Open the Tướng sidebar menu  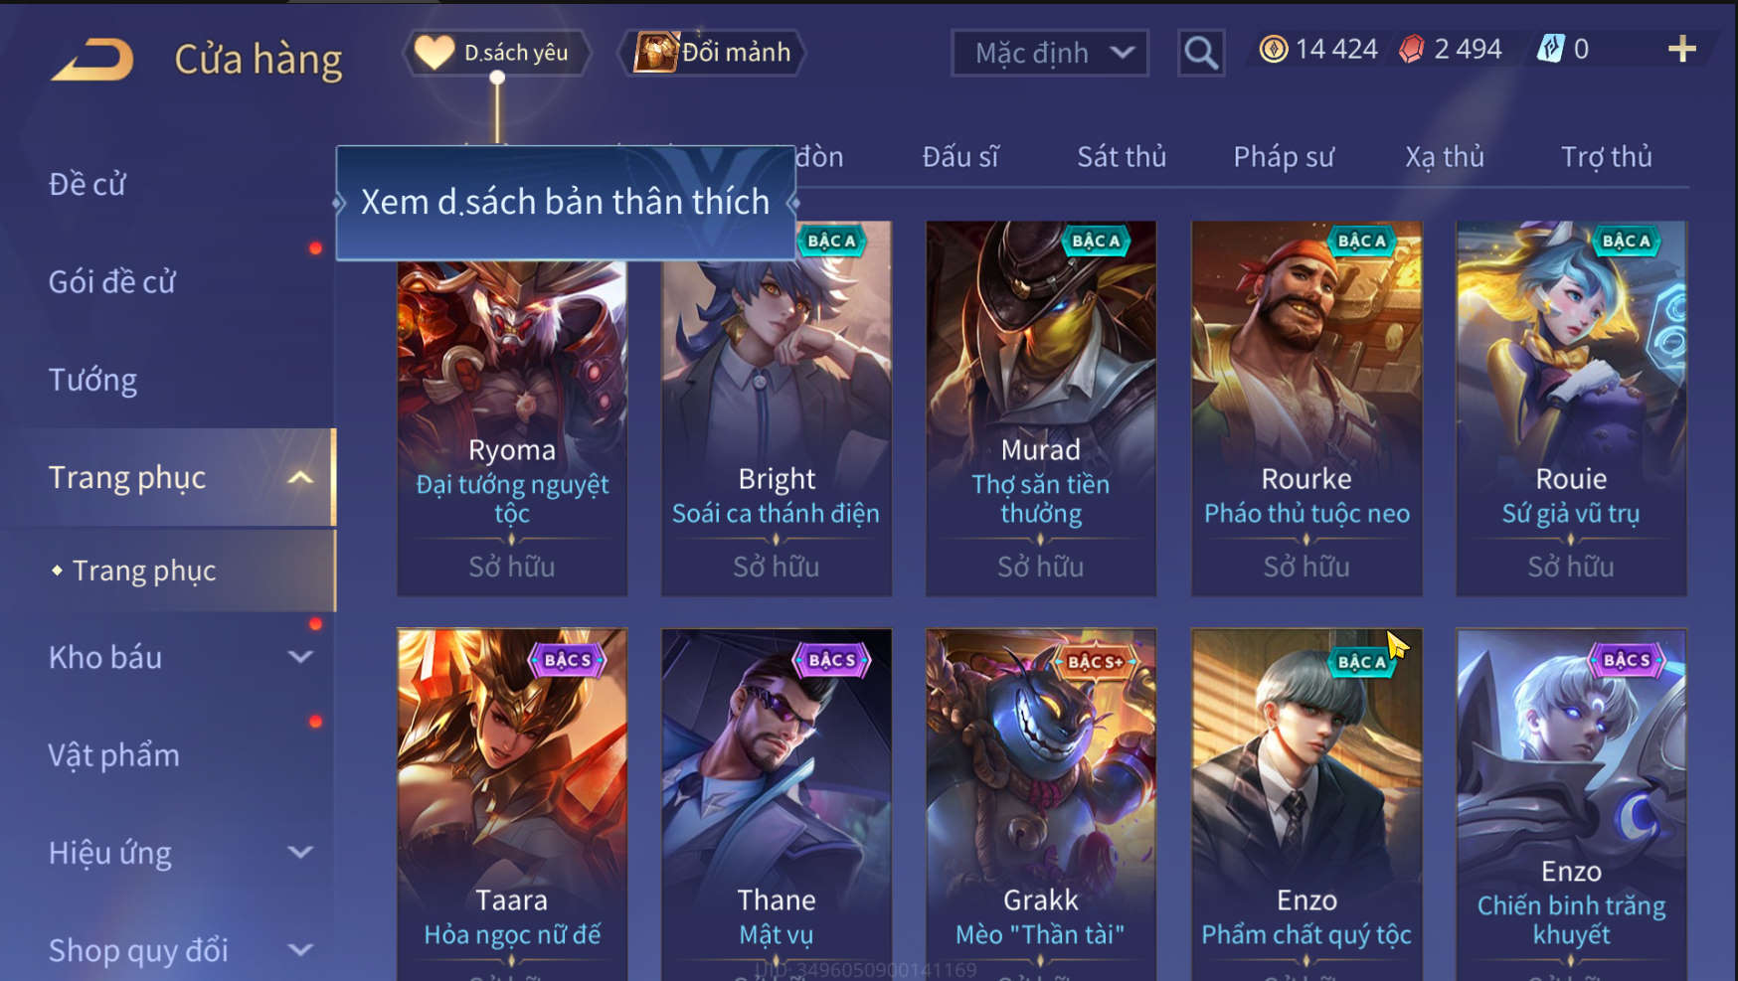(x=93, y=380)
